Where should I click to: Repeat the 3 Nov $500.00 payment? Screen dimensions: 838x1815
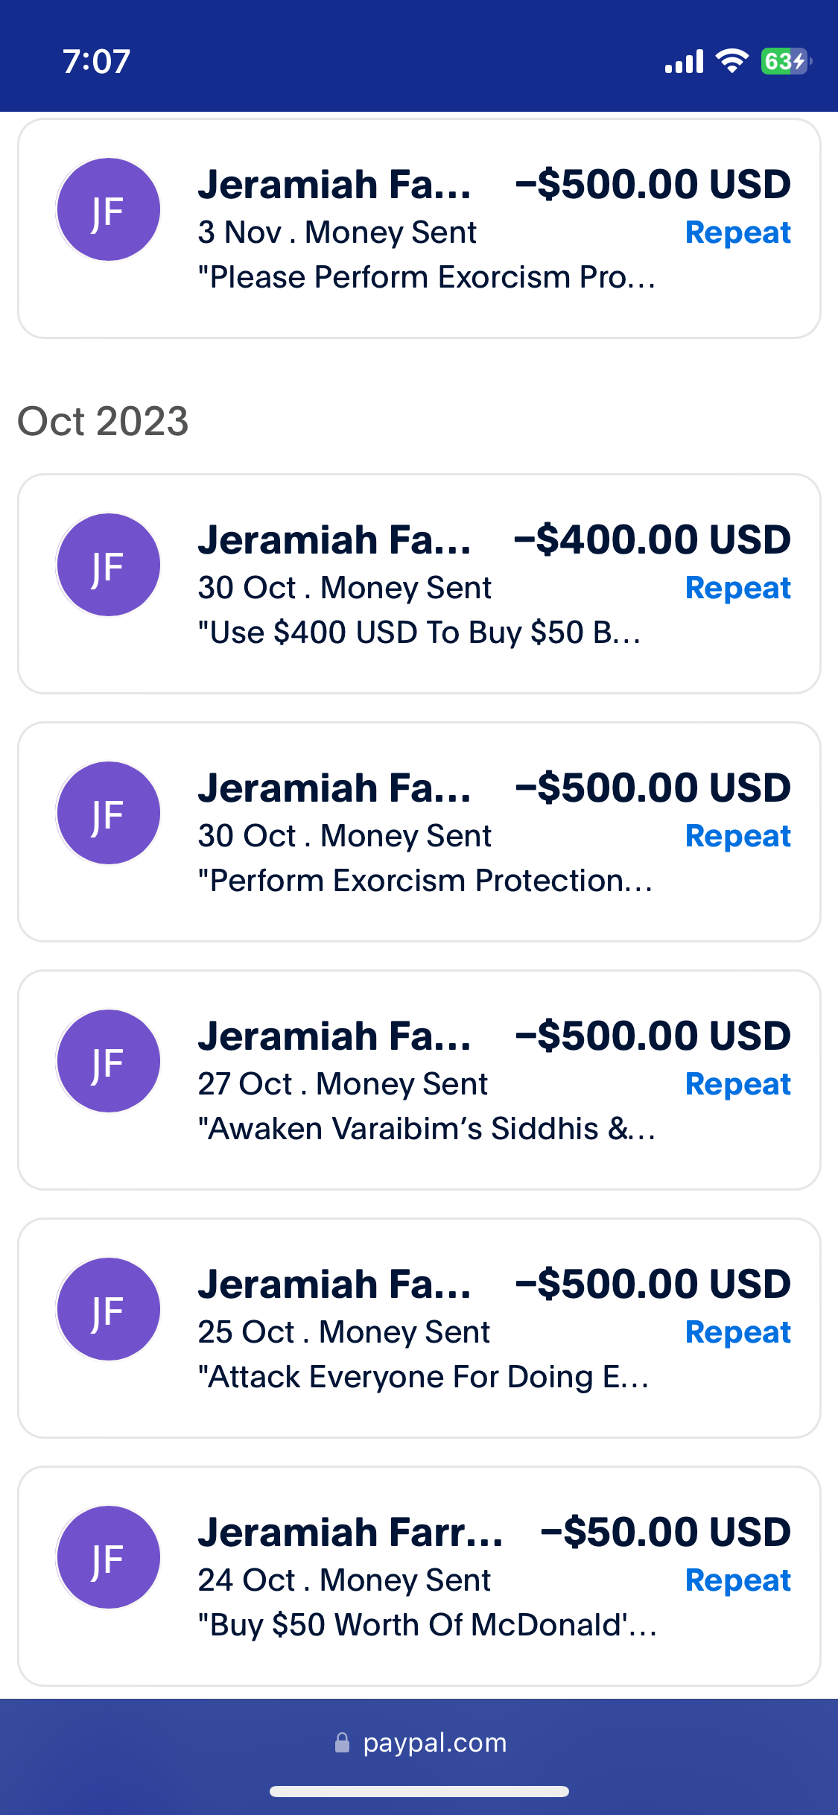point(737,232)
